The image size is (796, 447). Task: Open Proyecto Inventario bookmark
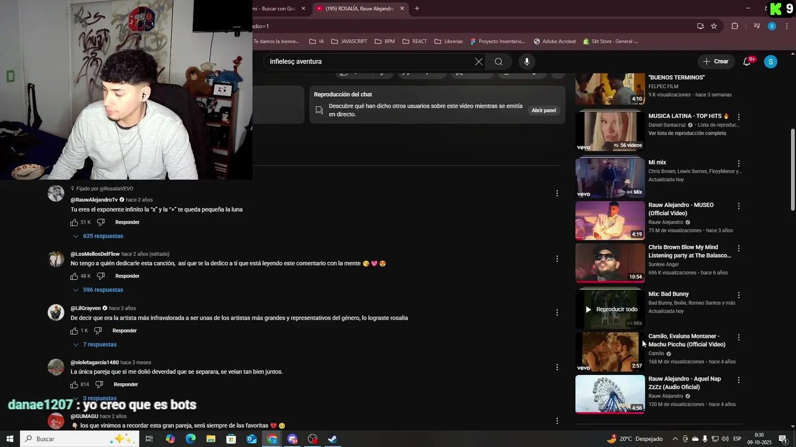tap(497, 42)
